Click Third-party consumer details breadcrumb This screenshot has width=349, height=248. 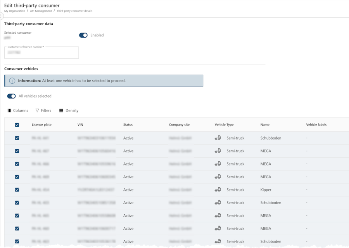click(x=74, y=11)
